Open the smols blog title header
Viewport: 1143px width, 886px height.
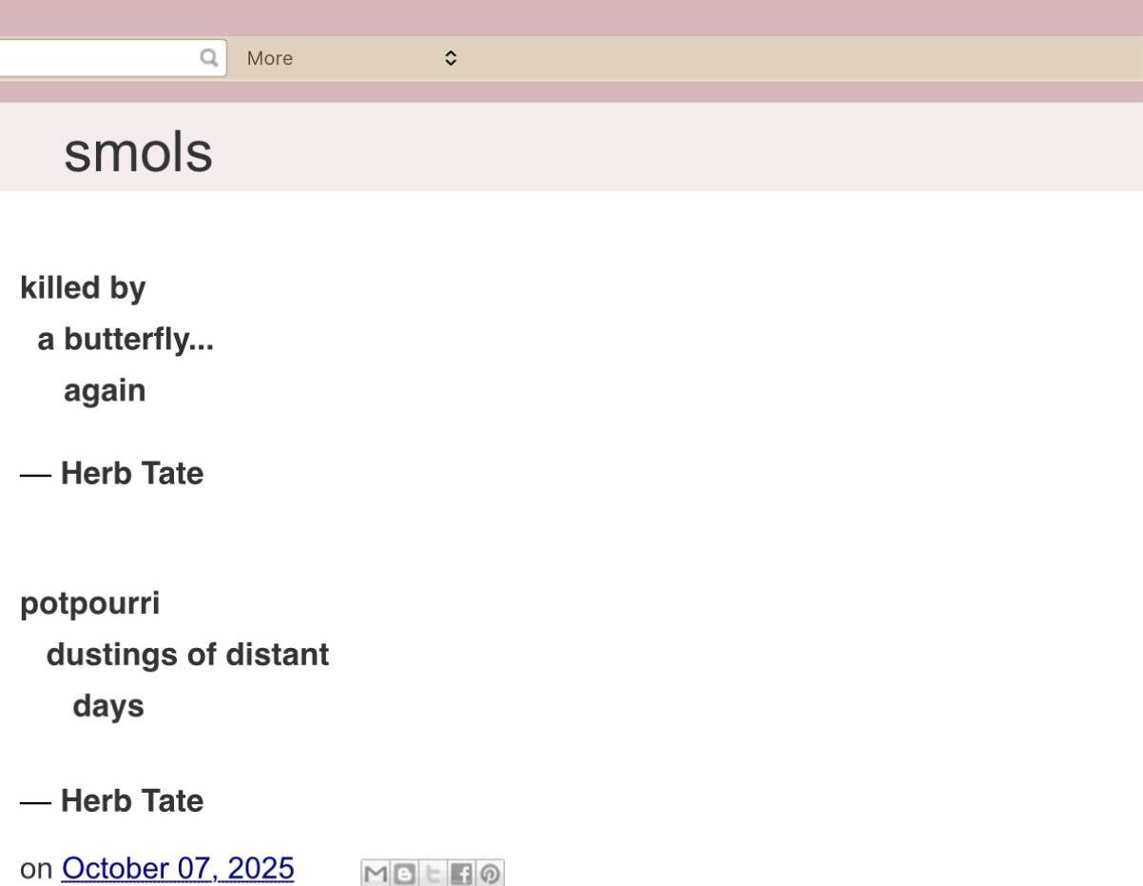pos(138,153)
